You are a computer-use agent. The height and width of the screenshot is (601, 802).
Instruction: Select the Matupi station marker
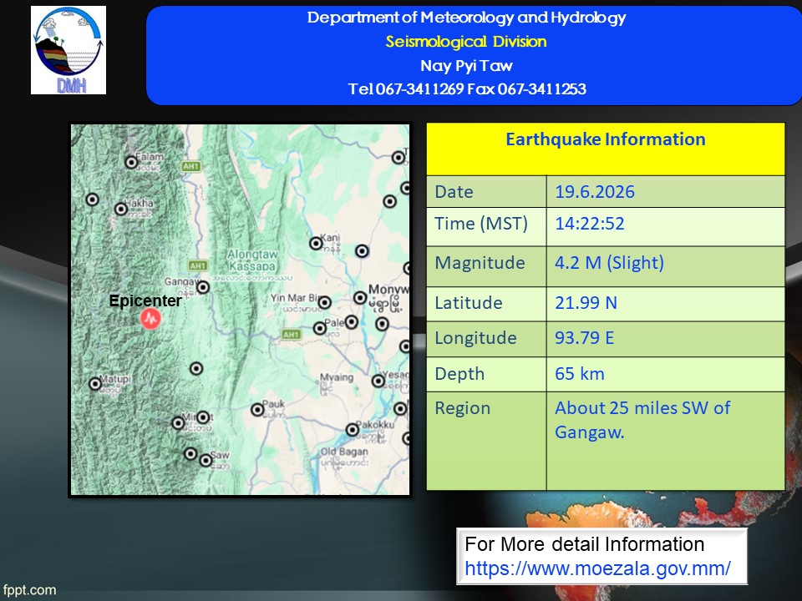95,383
